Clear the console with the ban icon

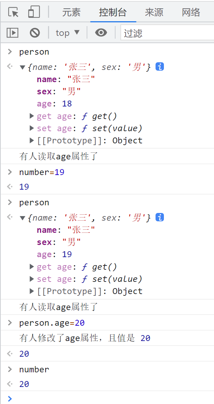35,33
